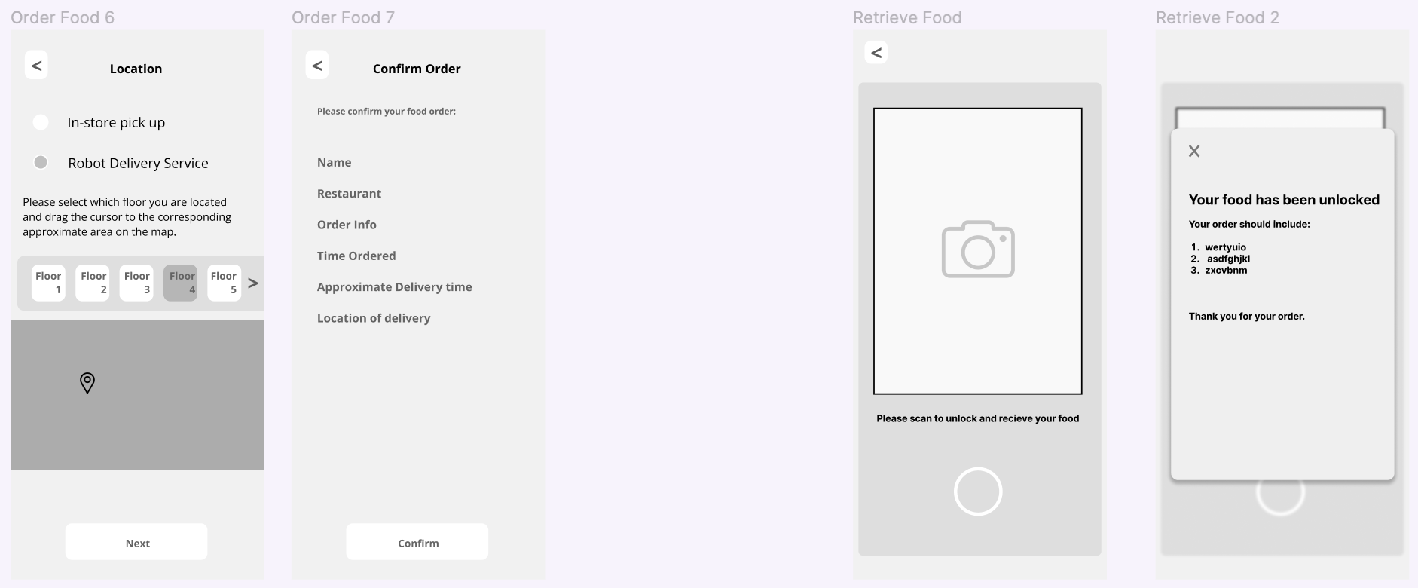Select the Floor 1 tab
1418x588 pixels.
(48, 283)
